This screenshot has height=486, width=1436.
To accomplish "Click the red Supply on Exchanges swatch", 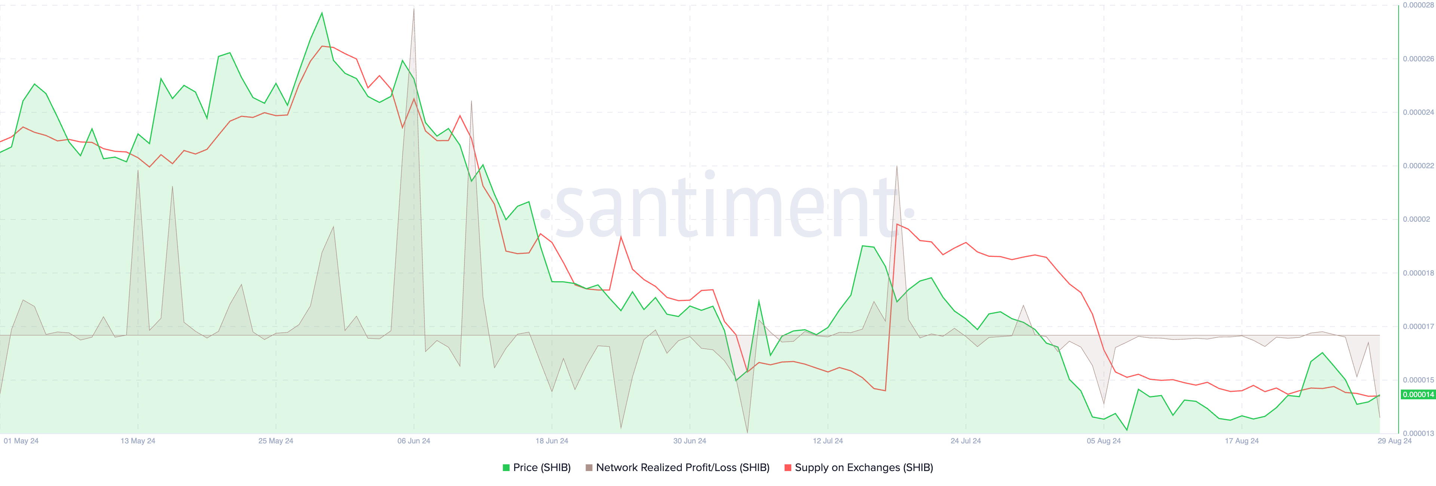I will [x=788, y=468].
